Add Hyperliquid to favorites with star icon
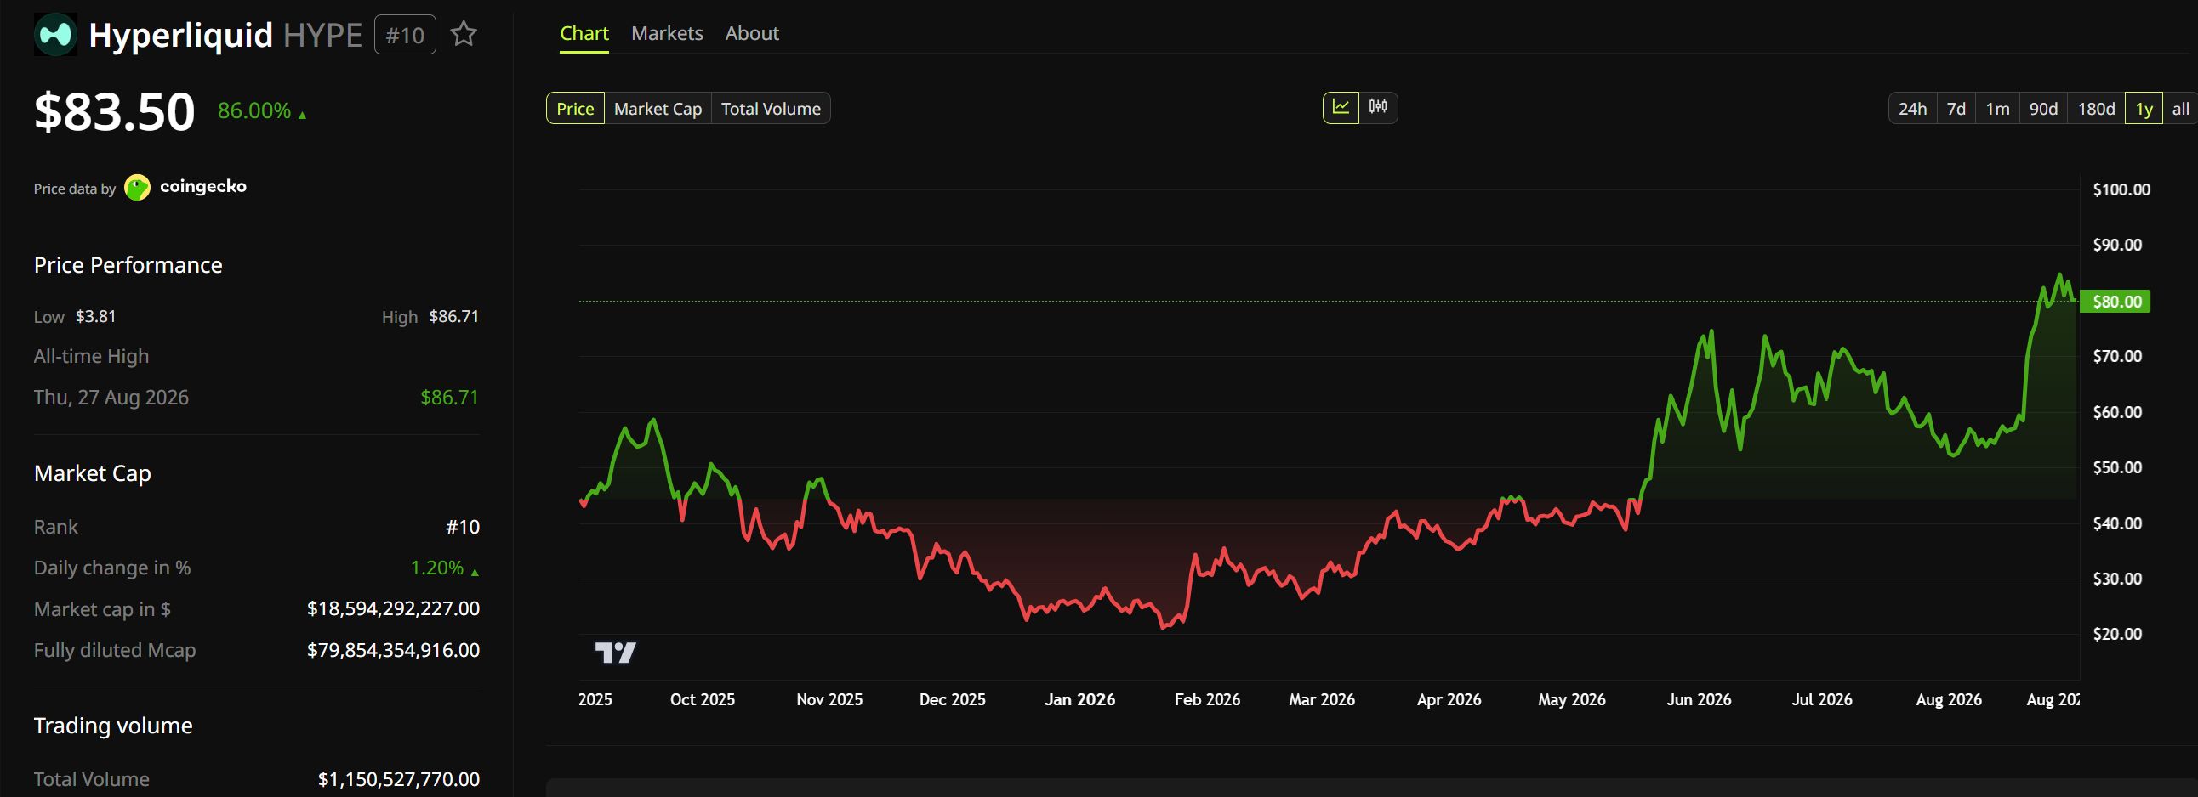This screenshot has width=2198, height=797. tap(464, 34)
